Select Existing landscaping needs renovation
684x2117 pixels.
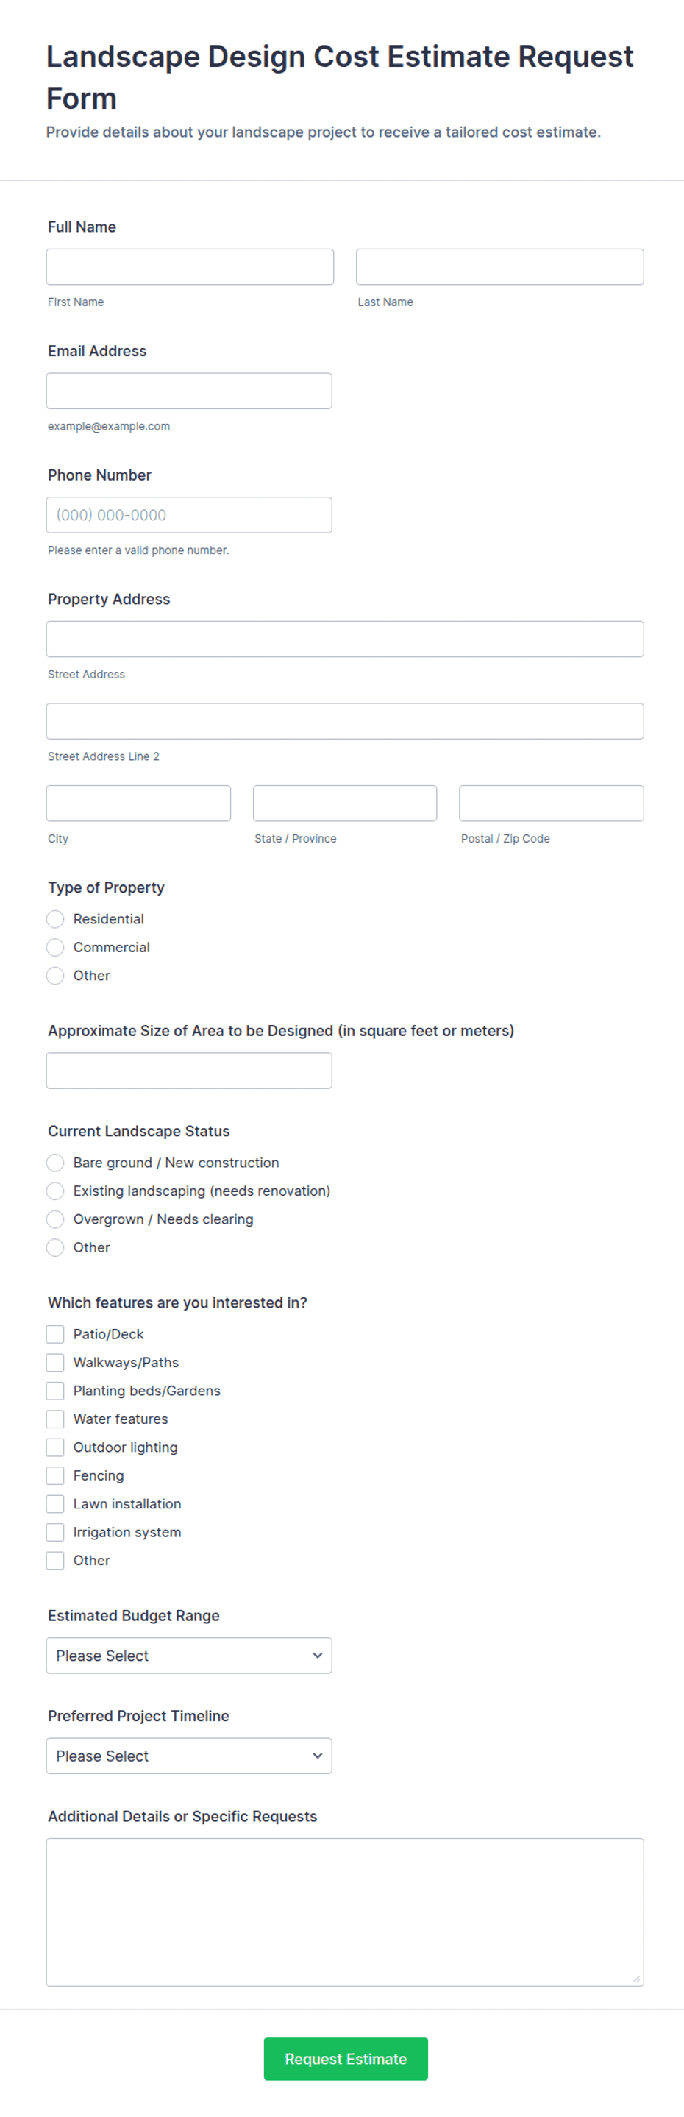tap(55, 1191)
